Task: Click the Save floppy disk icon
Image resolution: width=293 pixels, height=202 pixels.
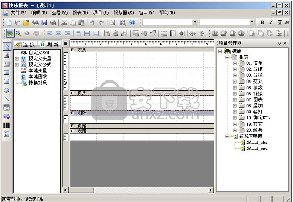Action: 44,23
